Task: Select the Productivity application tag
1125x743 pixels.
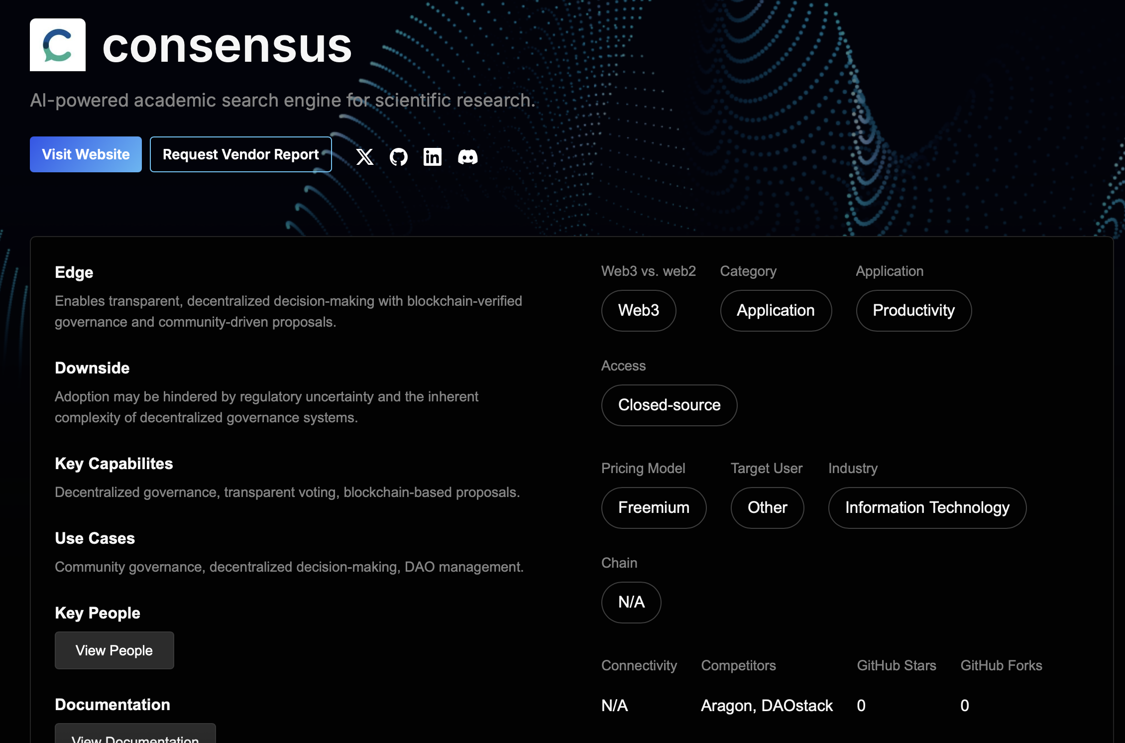Action: tap(913, 311)
